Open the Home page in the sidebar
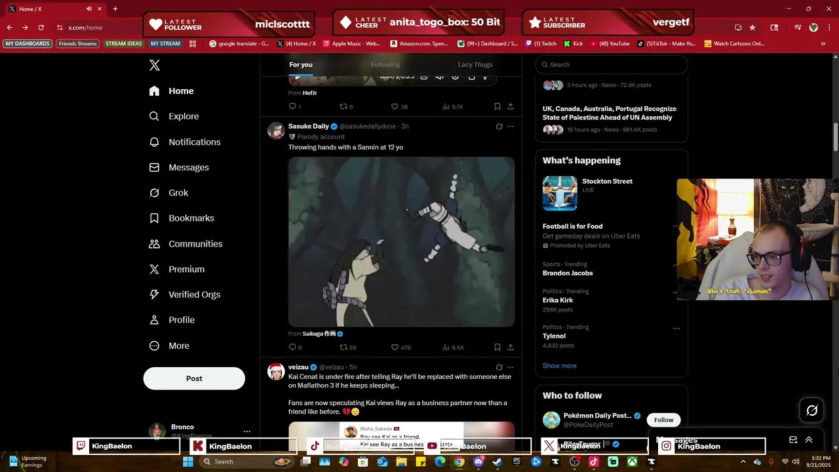The image size is (839, 472). click(172, 91)
